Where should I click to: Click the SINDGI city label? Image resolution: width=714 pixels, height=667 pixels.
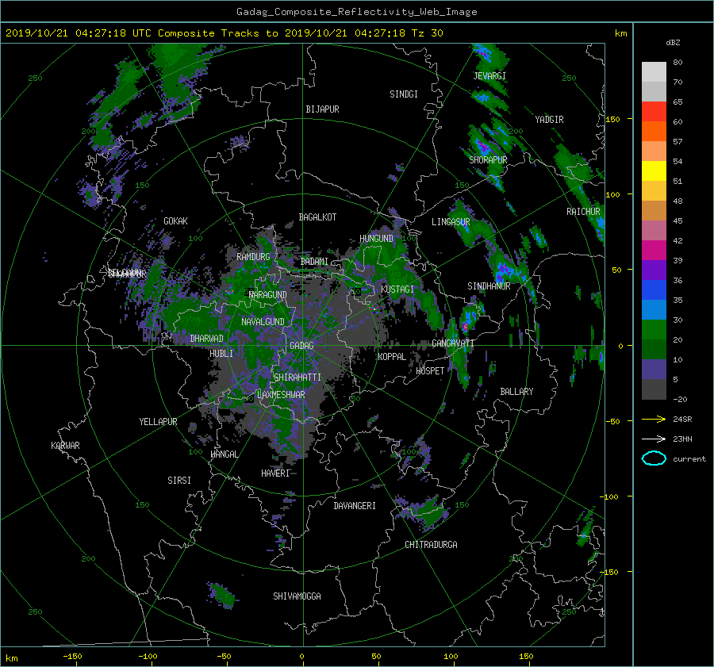tap(404, 94)
